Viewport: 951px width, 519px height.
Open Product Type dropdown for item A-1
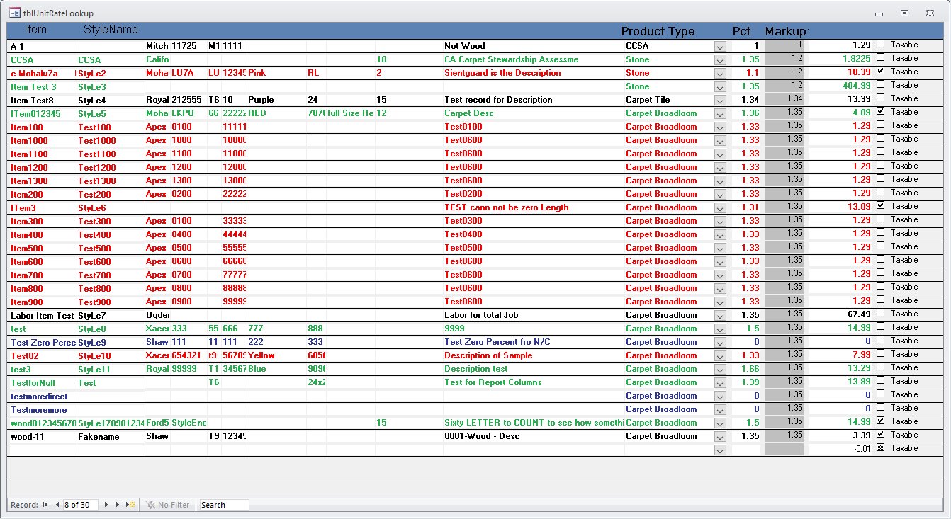point(720,46)
